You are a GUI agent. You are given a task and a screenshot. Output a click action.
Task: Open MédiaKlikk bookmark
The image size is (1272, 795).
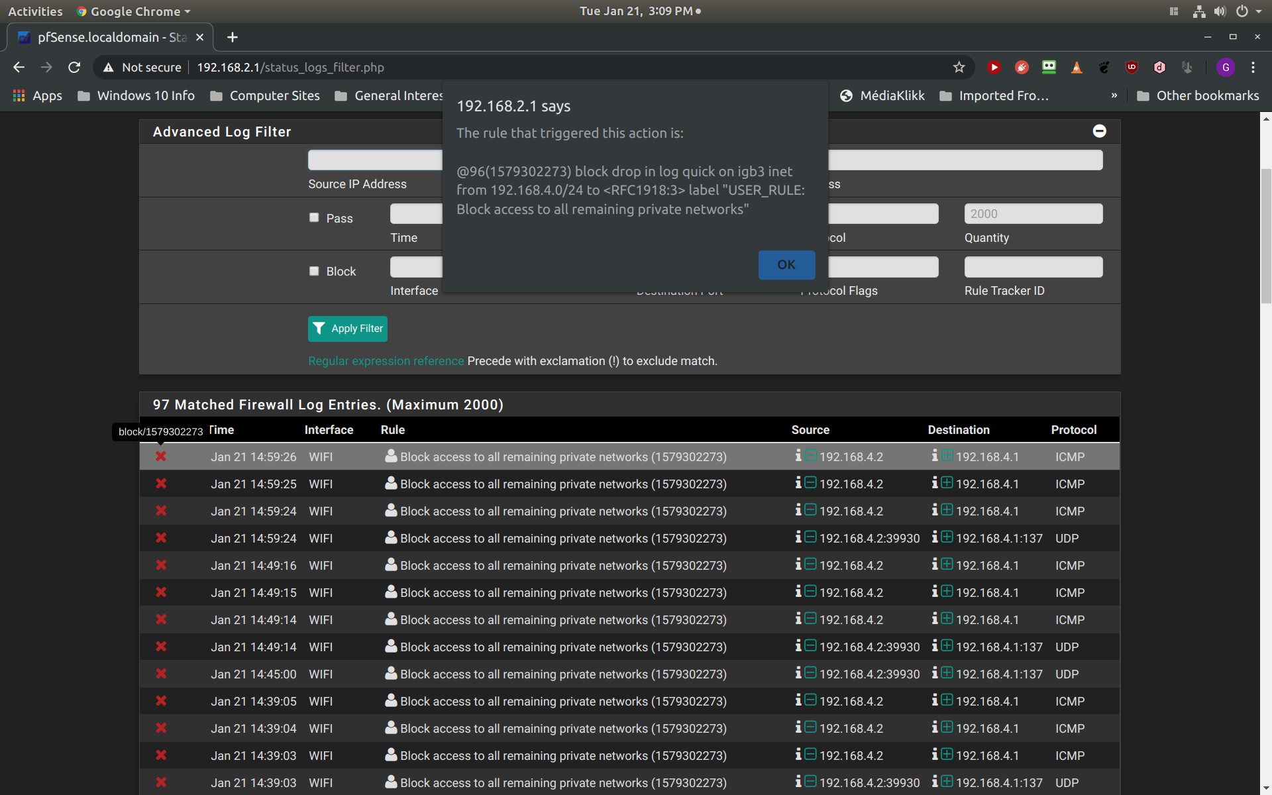882,95
